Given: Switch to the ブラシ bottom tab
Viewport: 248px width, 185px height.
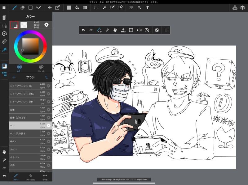Looking at the screenshot, I should point(16,177).
